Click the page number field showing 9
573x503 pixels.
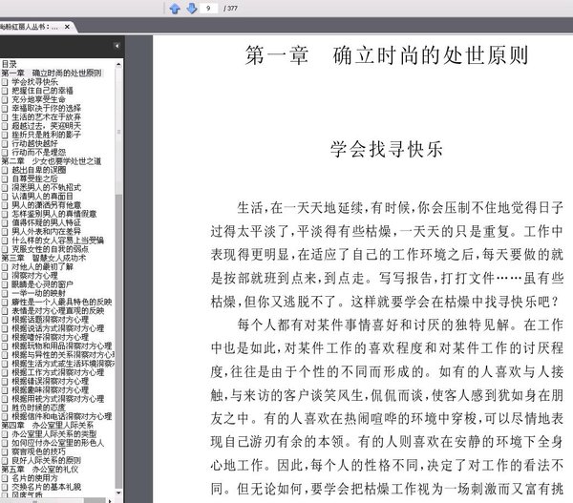[208, 8]
